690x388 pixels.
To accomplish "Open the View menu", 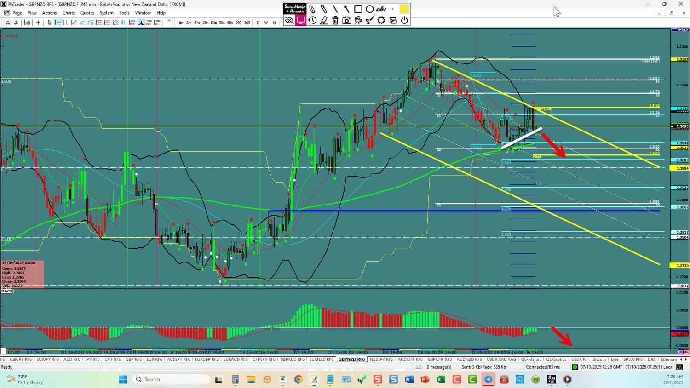I will 32,13.
